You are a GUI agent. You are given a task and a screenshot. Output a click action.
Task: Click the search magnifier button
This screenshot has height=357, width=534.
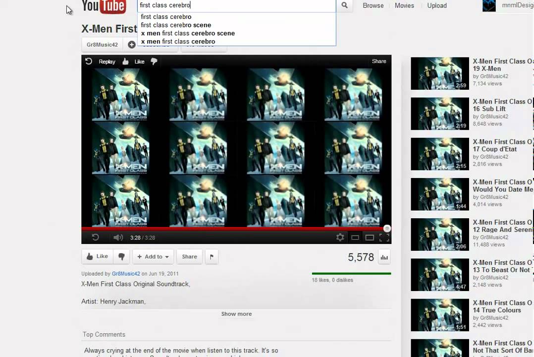(x=345, y=5)
